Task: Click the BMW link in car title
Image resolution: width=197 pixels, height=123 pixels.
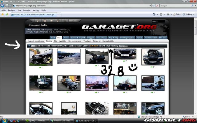Action: tap(33, 46)
